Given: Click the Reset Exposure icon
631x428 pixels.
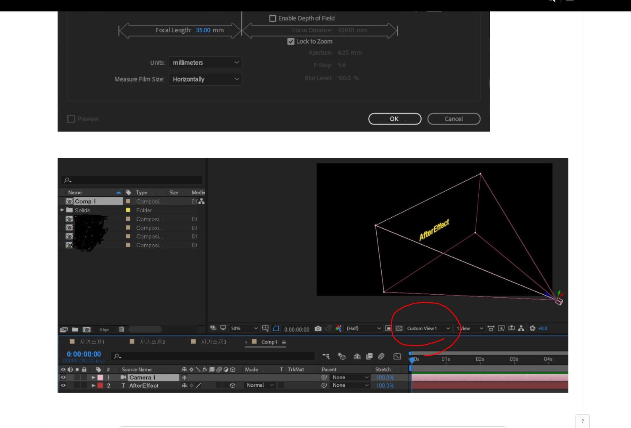Looking at the screenshot, I should pos(533,328).
